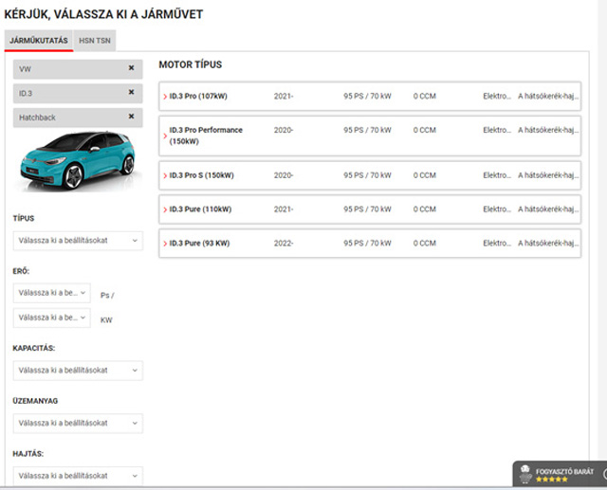This screenshot has height=490, width=607.
Task: Click the red arrow beside ID.3 Pro Performance
Action: pos(165,136)
